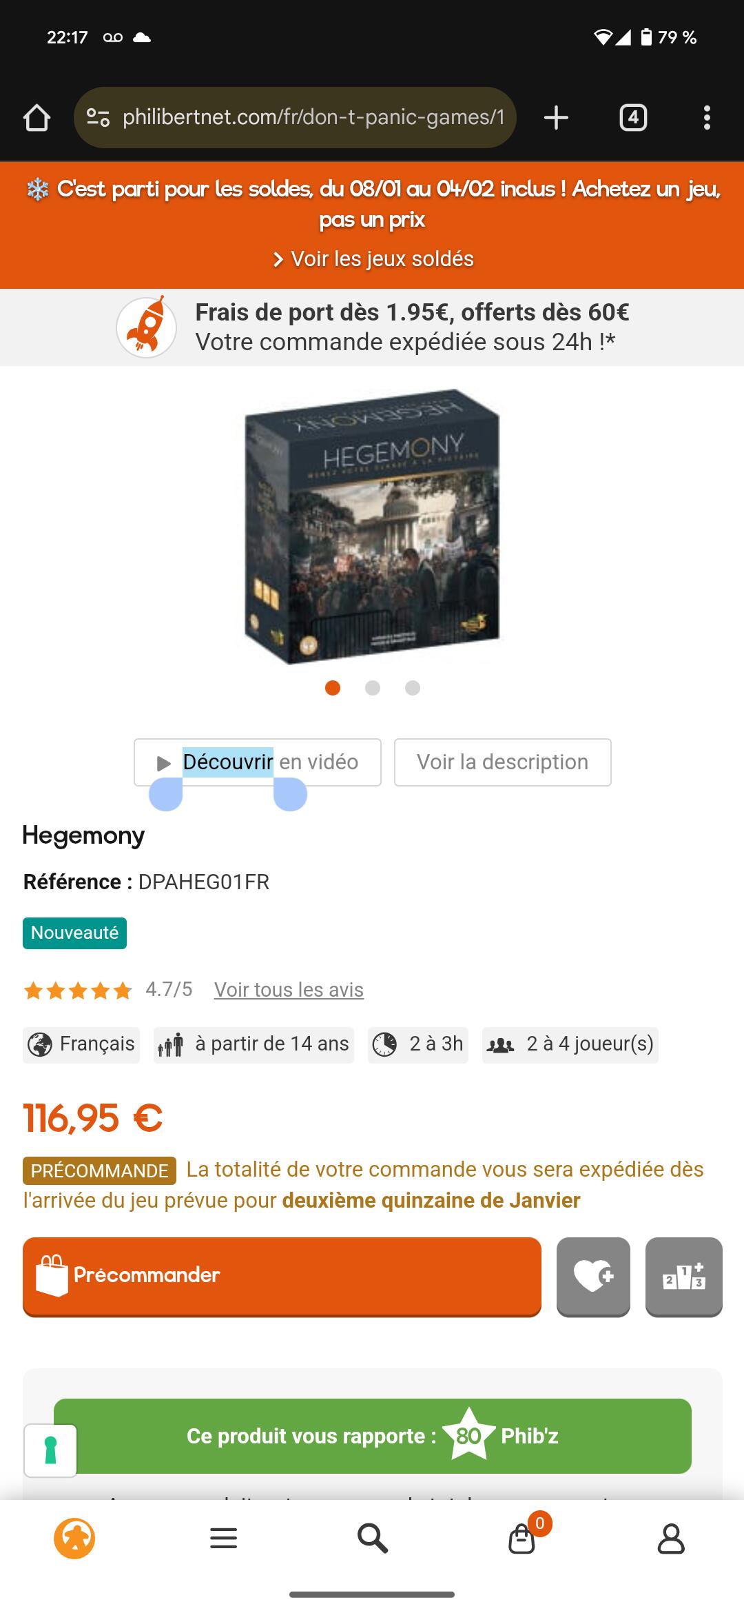Show the third product image dot

413,688
